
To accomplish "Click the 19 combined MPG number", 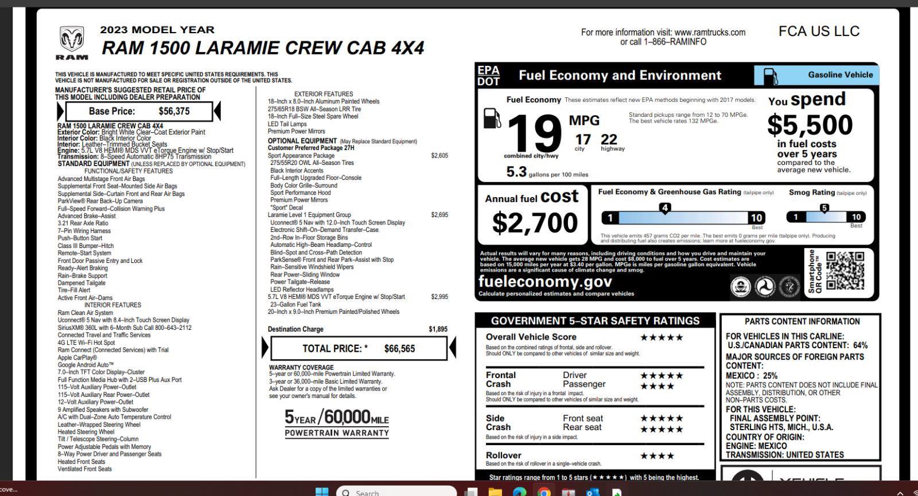I will click(x=534, y=133).
